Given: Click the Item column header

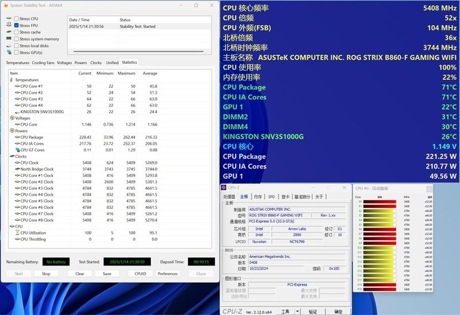Looking at the screenshot, I should pos(40,74).
